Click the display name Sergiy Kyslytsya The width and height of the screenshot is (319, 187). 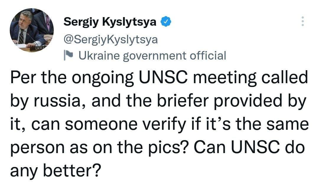point(110,22)
